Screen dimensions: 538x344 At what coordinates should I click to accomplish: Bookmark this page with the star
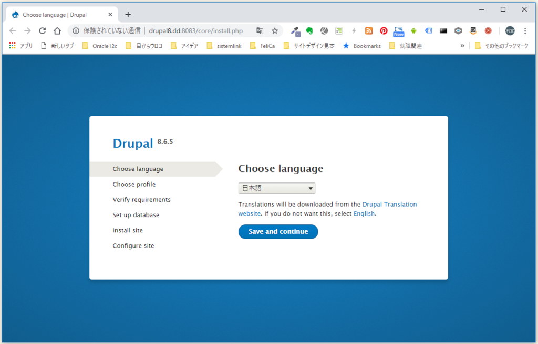click(274, 31)
